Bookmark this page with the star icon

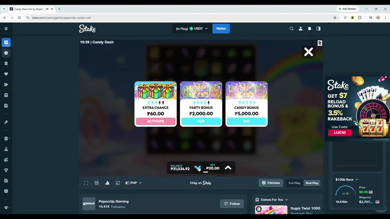[335, 18]
